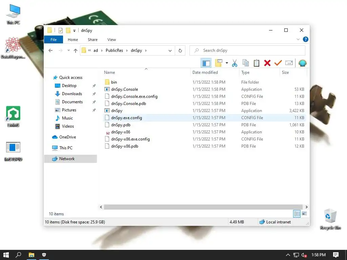Click the orange checkmark Properties icon
The width and height of the screenshot is (347, 260).
point(278,63)
